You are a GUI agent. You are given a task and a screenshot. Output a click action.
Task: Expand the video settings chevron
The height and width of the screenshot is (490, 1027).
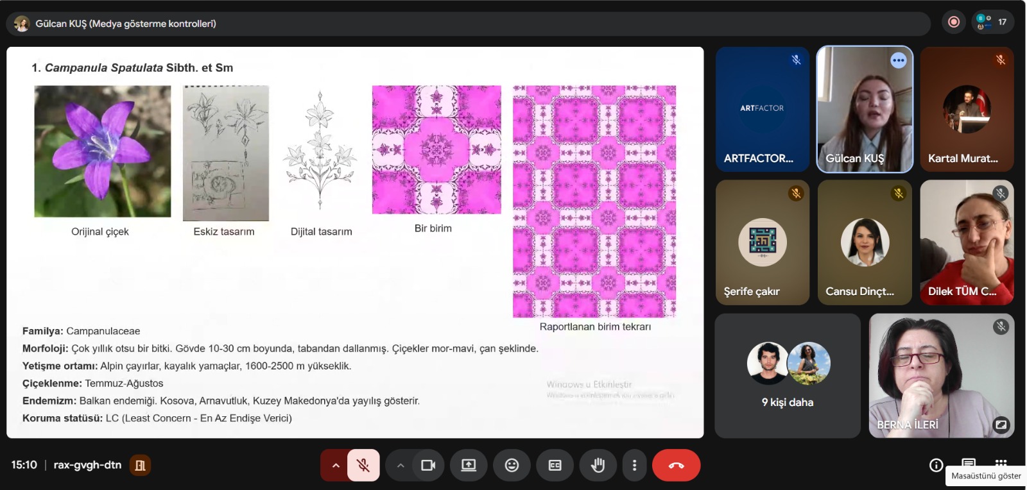pos(401,465)
